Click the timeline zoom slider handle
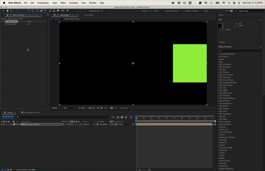This screenshot has height=171, width=265. 140,170
